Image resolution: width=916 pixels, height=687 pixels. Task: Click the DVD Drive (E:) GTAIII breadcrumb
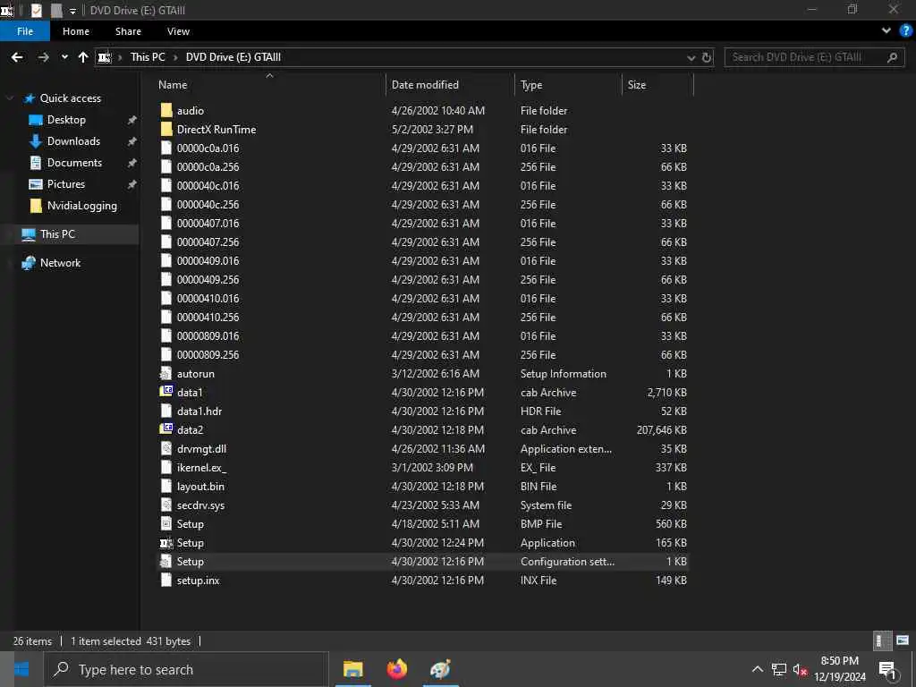(233, 57)
